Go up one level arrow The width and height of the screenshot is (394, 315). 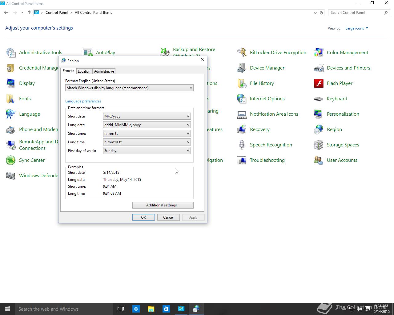[x=29, y=13]
